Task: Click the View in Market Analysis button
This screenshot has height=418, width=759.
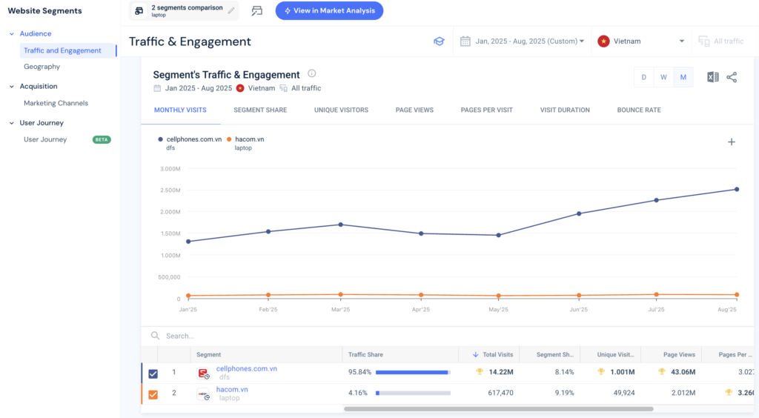Action: 329,11
